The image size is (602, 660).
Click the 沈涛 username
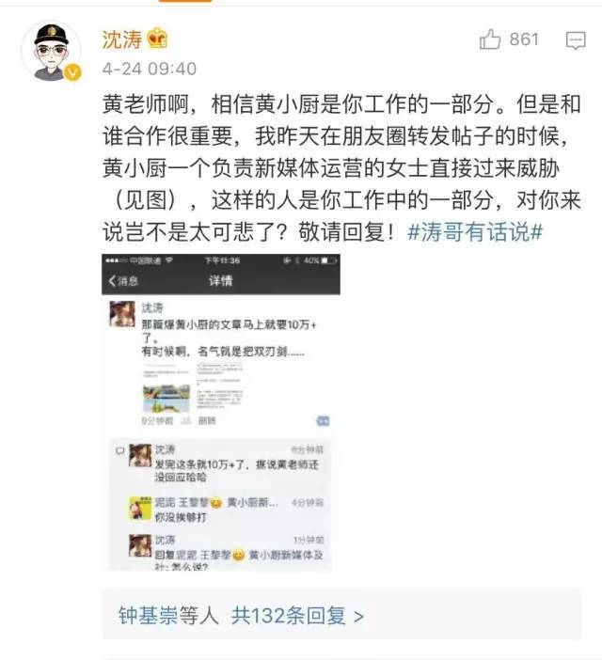click(122, 39)
